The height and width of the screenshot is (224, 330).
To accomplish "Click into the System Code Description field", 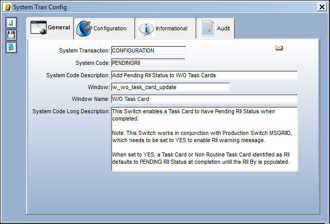I will coord(205,75).
